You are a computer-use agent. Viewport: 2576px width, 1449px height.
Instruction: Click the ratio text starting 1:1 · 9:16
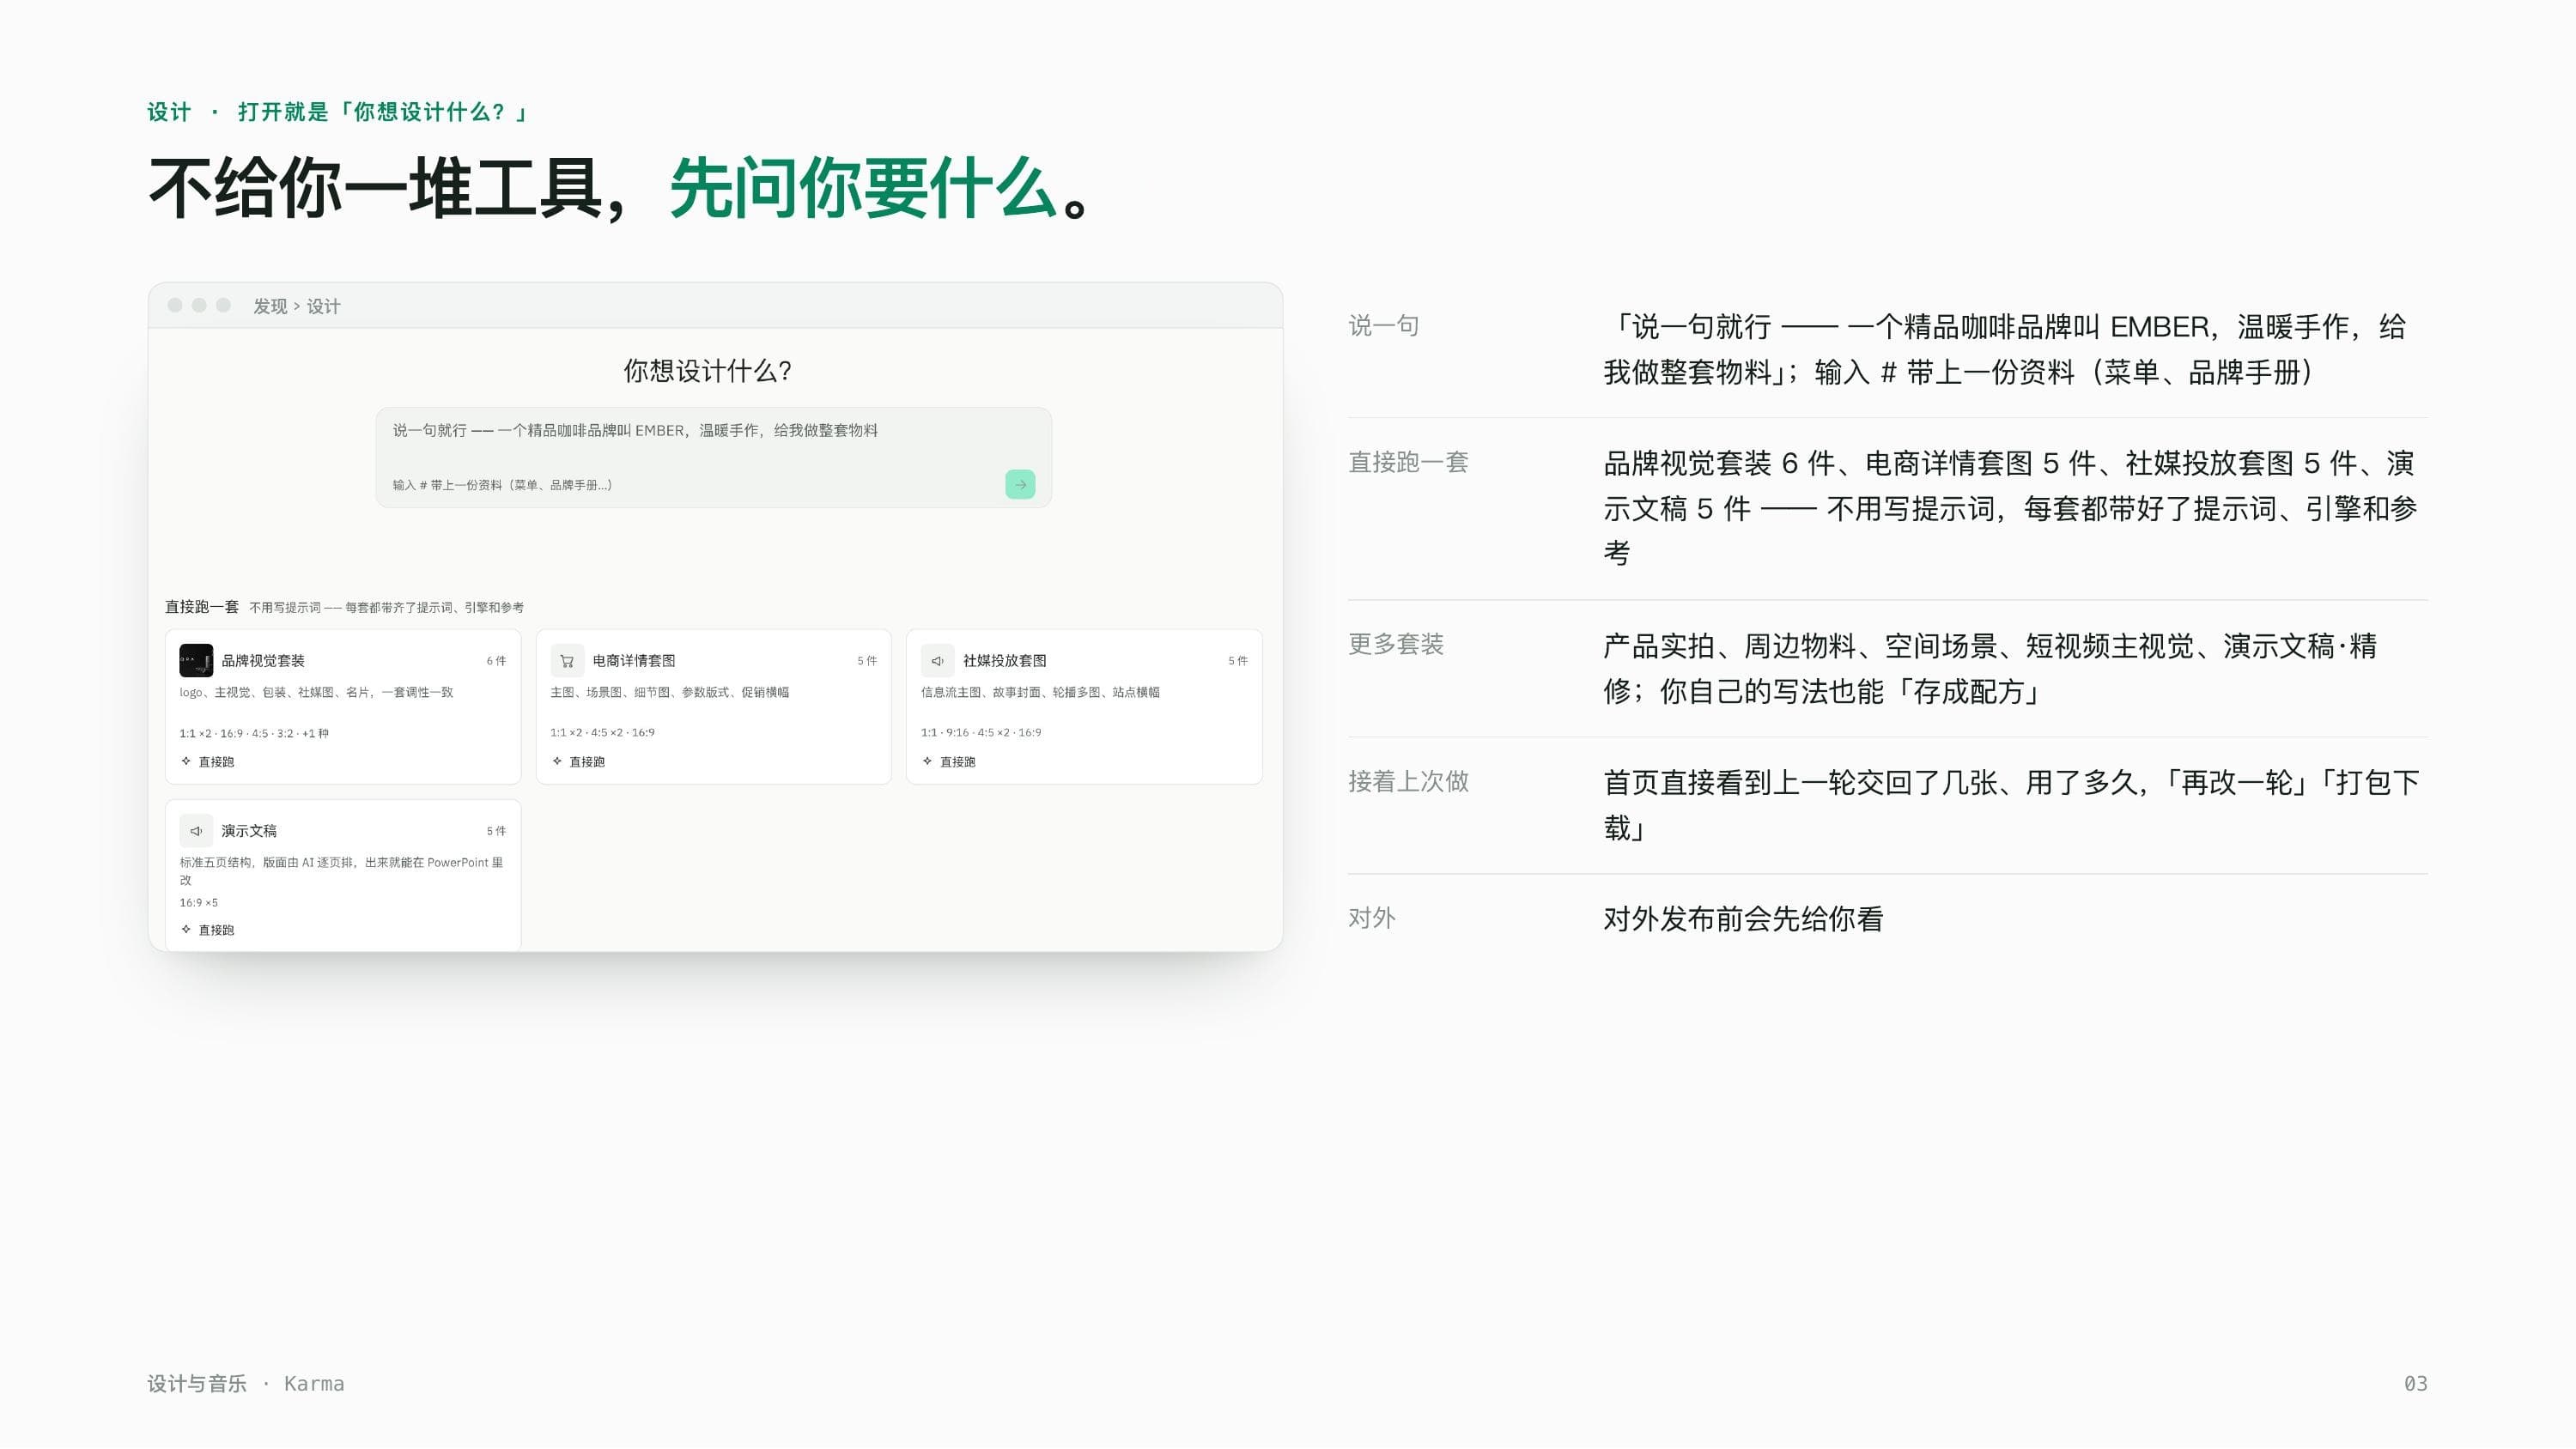point(981,732)
